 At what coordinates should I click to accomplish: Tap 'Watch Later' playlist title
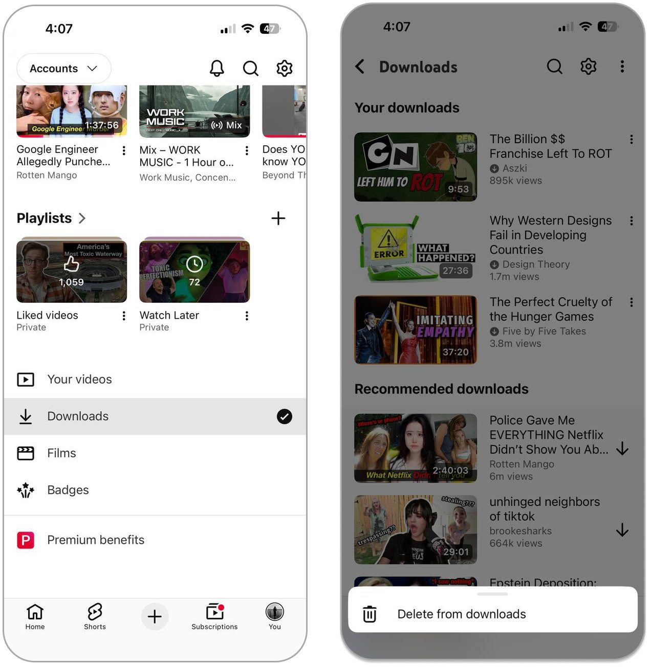[169, 315]
